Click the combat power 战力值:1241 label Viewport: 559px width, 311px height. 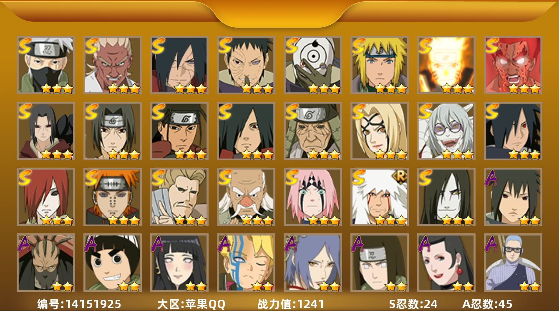pos(291,304)
